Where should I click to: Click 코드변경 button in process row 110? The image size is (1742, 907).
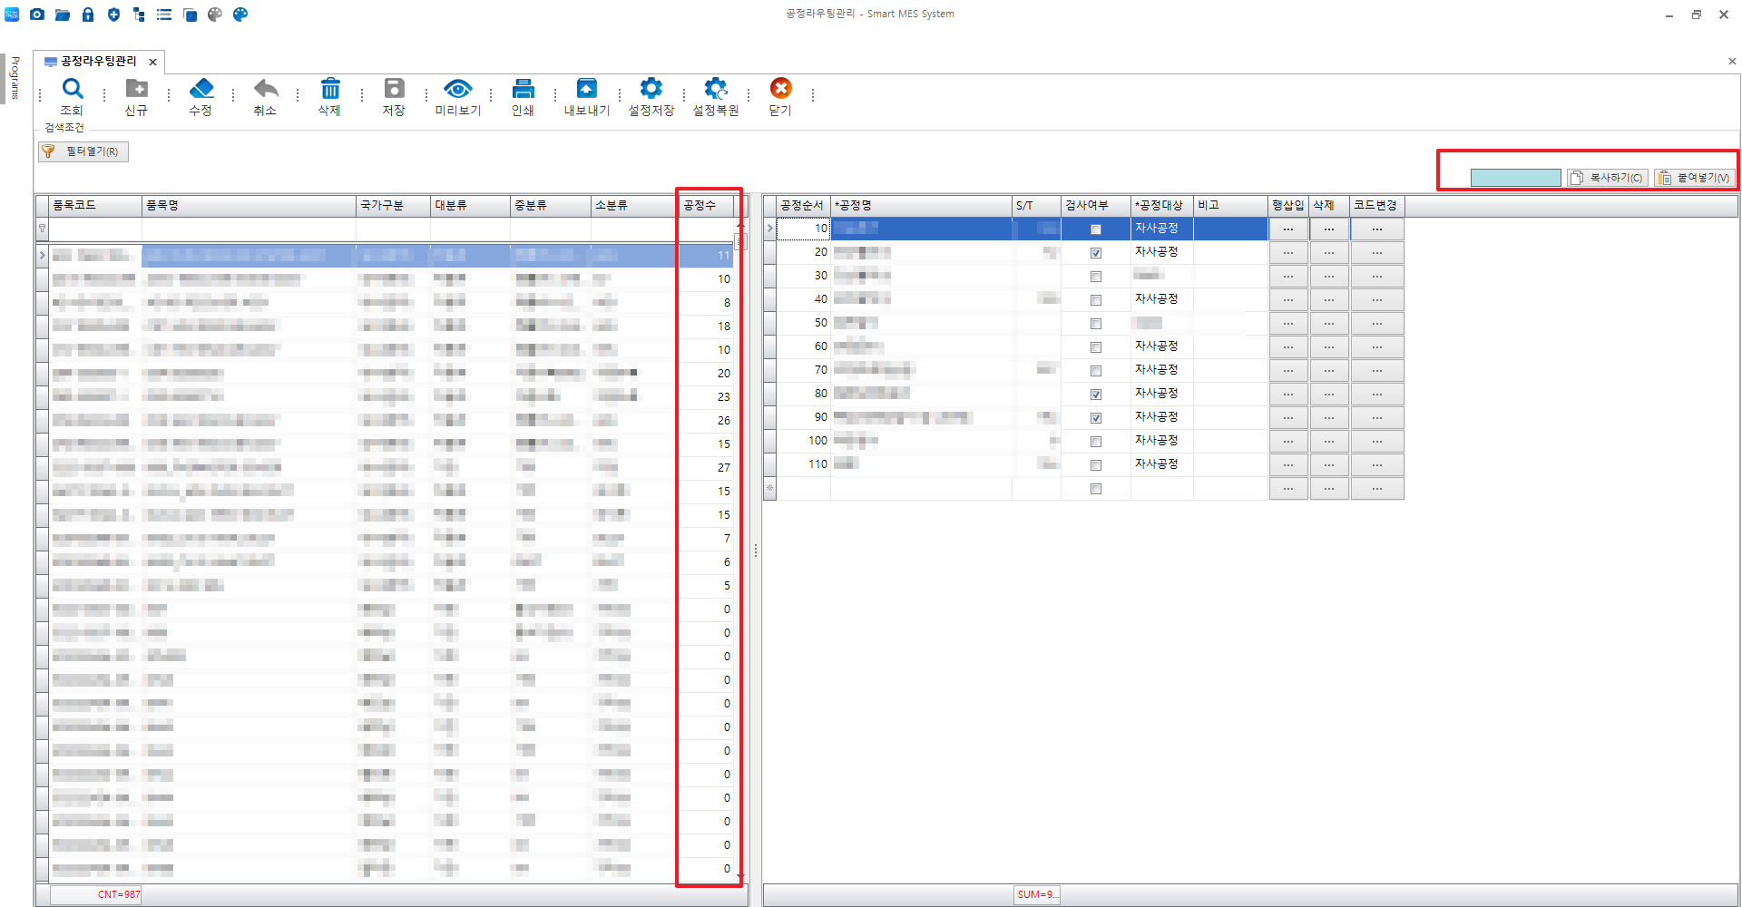(x=1377, y=465)
